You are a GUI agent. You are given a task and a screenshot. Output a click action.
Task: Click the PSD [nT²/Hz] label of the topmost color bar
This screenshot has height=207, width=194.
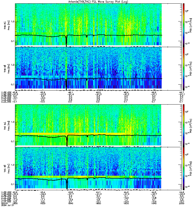click(x=191, y=25)
